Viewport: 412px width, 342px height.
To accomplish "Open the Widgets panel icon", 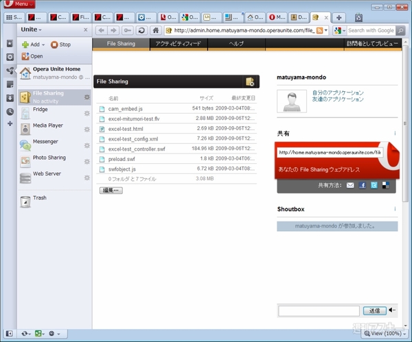I will pos(10,57).
